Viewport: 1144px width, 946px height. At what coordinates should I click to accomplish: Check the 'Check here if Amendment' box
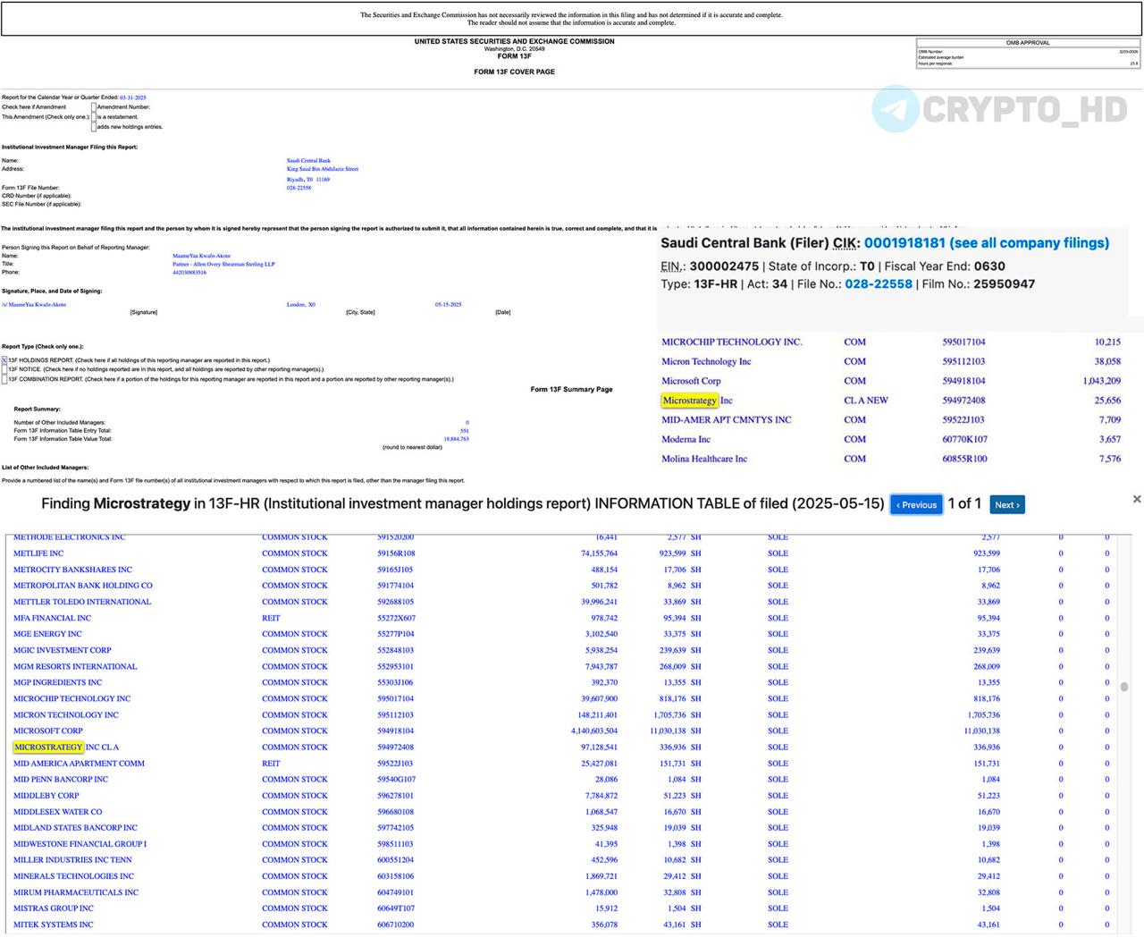tap(94, 107)
